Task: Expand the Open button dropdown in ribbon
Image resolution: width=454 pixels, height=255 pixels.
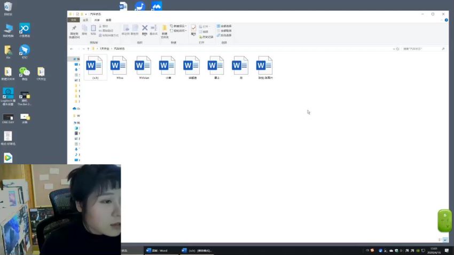Action: tap(204, 26)
